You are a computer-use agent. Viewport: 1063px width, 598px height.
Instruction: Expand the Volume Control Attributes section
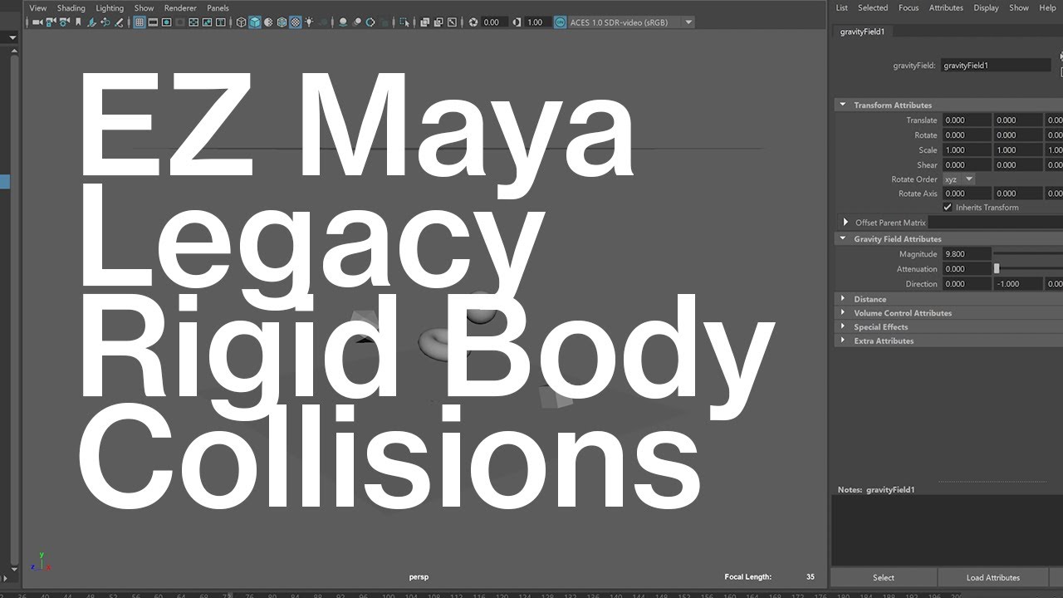843,313
